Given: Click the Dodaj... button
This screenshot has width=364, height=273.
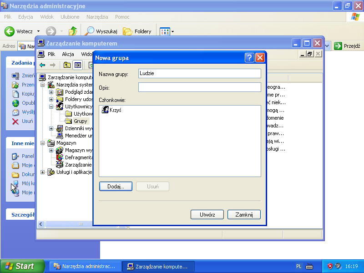Looking at the screenshot, I should point(116,187).
